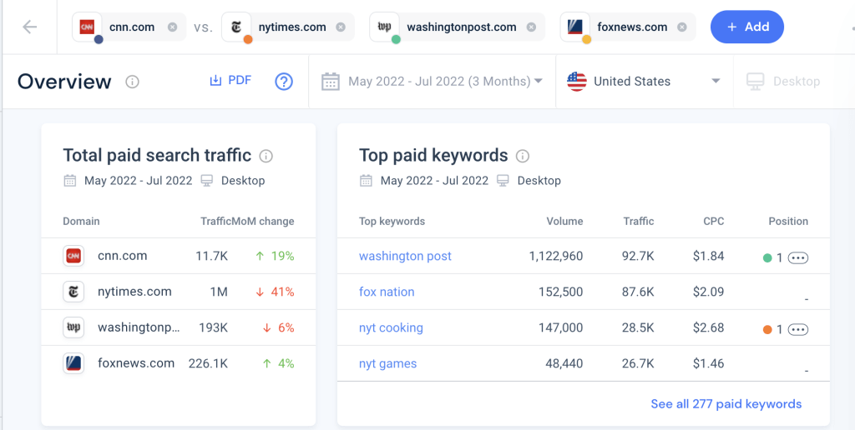This screenshot has width=855, height=430.
Task: Click the NYT logo in nytimes.com chip
Action: [x=236, y=27]
